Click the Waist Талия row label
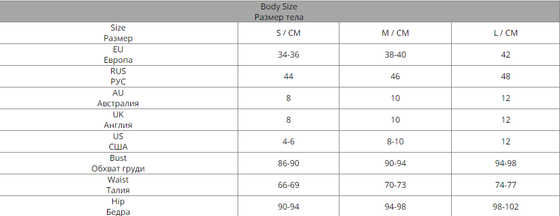The width and height of the screenshot is (560, 216). 119,185
